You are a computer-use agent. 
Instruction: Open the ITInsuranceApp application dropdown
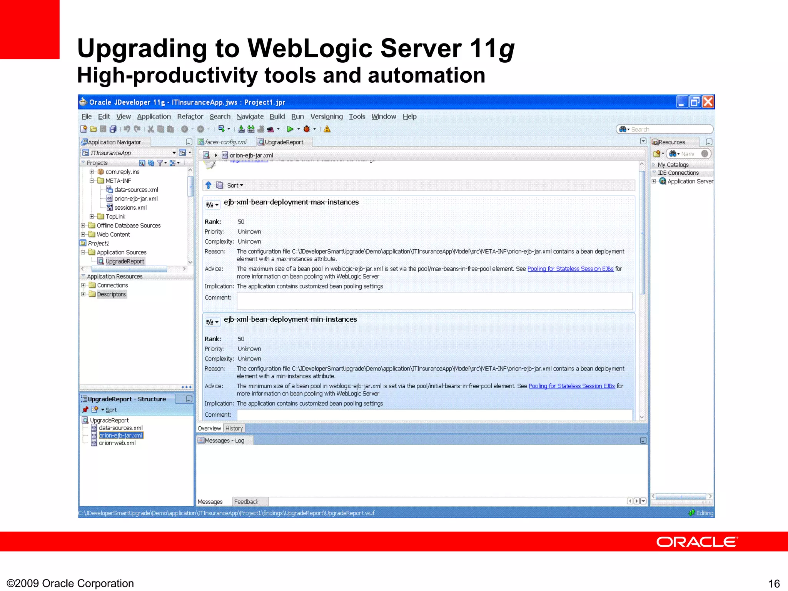click(x=174, y=153)
